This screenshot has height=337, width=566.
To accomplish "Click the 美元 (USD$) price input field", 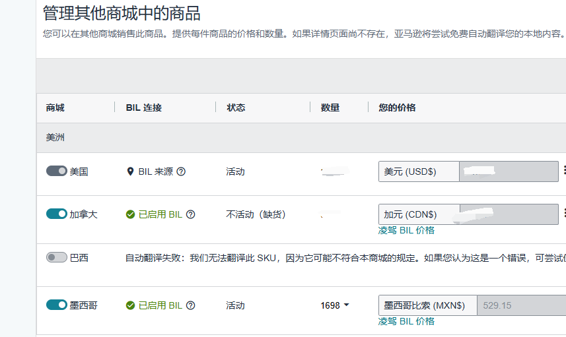I will 509,171.
